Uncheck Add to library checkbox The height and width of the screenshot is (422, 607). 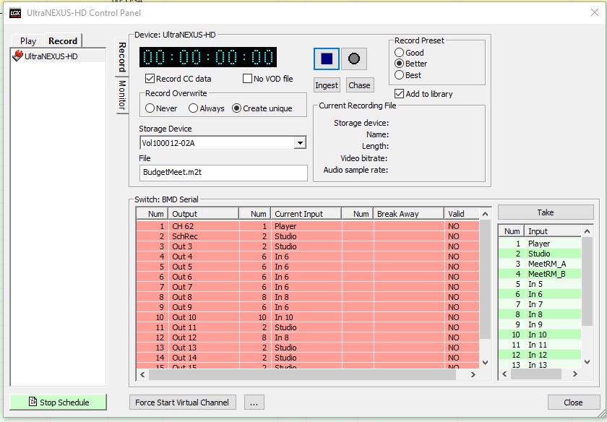[399, 94]
